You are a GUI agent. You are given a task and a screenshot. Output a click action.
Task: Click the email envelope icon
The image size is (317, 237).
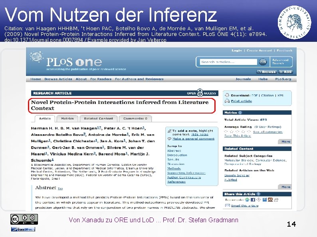click(228, 205)
